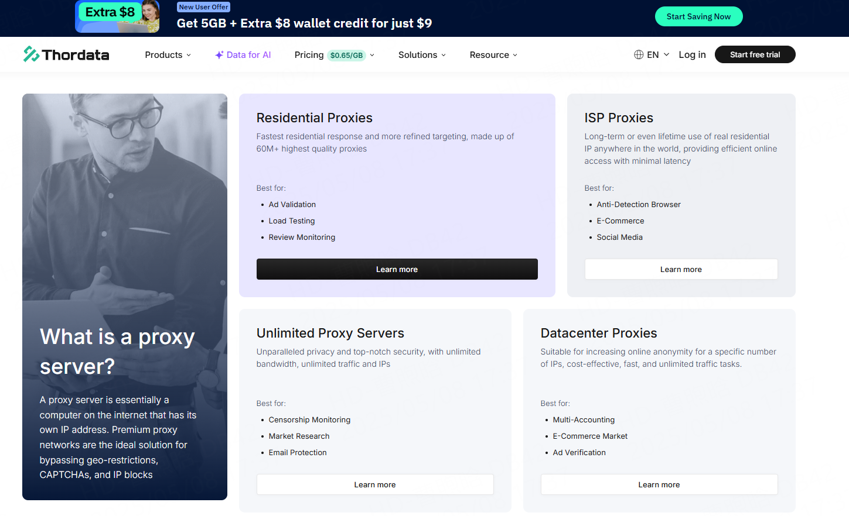The height and width of the screenshot is (516, 849).
Task: Click Learn more under Datacenter Proxies
Action: coord(659,484)
